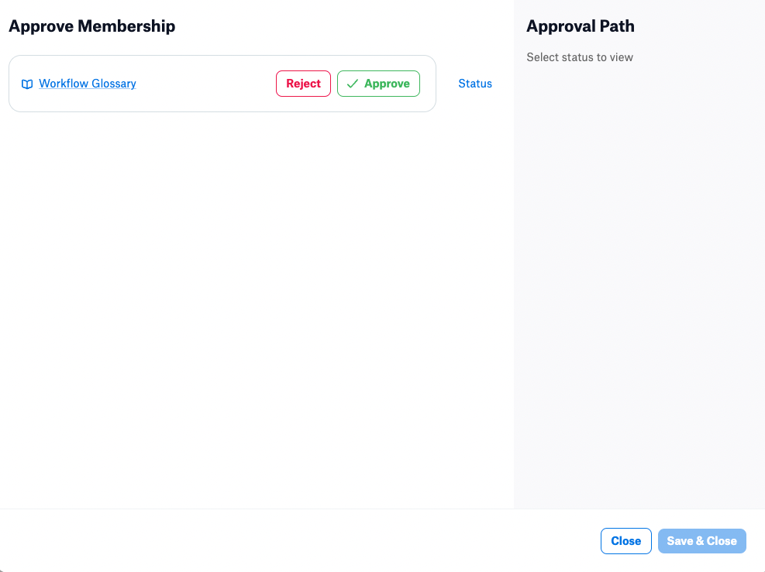Click the Close button
This screenshot has width=765, height=572.
[626, 541]
